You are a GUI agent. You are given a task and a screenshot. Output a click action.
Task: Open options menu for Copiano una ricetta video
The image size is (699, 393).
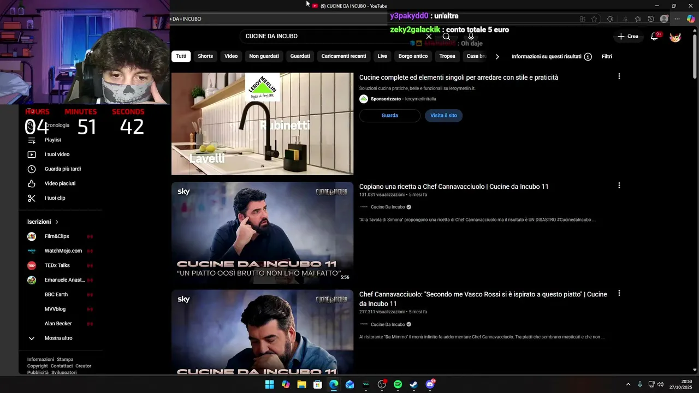pos(619,186)
